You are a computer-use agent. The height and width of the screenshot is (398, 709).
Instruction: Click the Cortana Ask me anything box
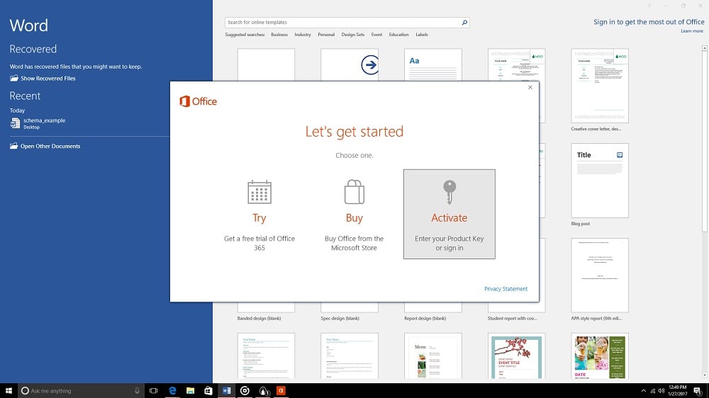pos(81,391)
